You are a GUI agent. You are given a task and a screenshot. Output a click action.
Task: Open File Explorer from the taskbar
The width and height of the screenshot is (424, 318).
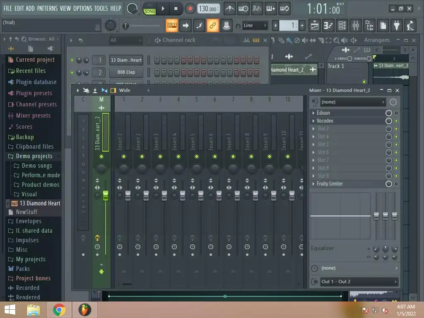pos(34,310)
